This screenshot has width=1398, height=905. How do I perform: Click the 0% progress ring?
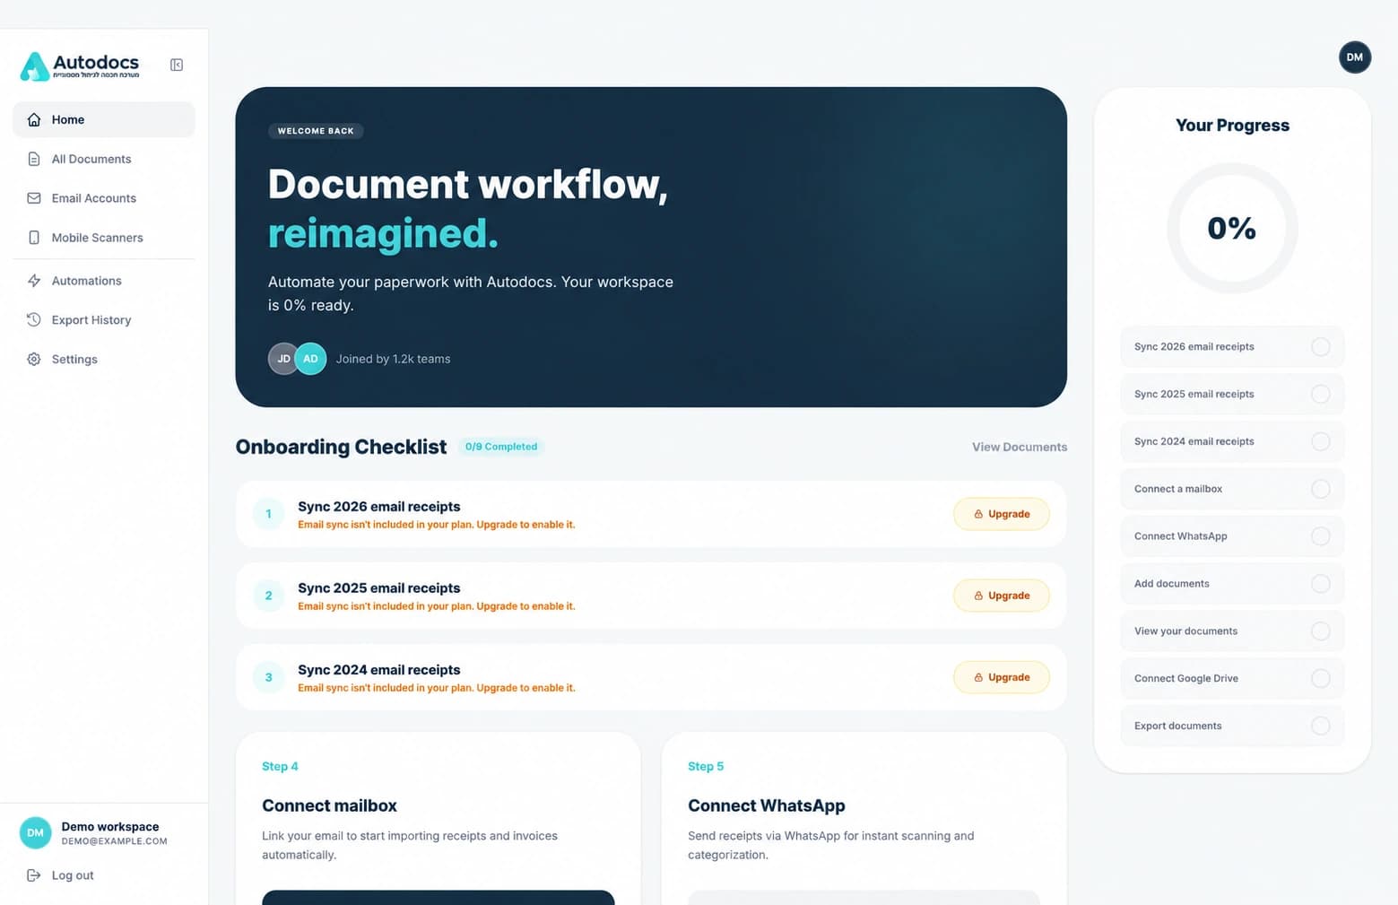pyautogui.click(x=1232, y=228)
